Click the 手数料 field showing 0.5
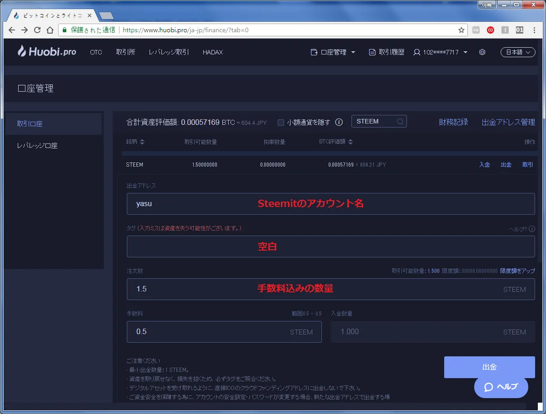The width and height of the screenshot is (546, 414). pyautogui.click(x=224, y=332)
